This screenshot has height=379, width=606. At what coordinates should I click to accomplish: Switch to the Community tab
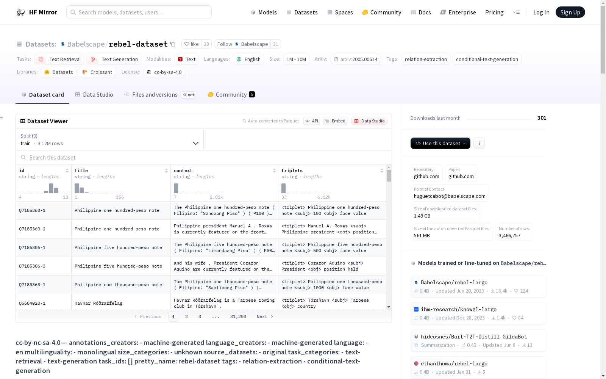(x=231, y=95)
